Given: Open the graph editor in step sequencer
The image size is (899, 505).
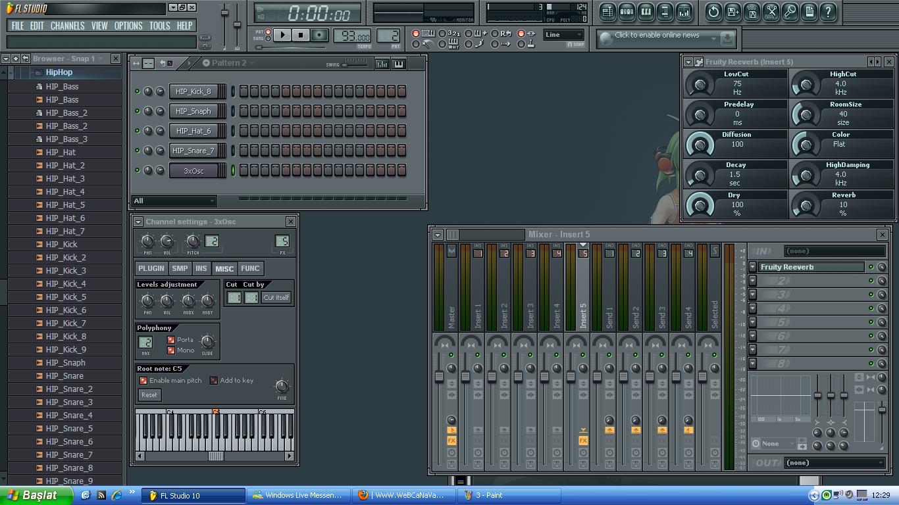Looking at the screenshot, I should pyautogui.click(x=382, y=64).
